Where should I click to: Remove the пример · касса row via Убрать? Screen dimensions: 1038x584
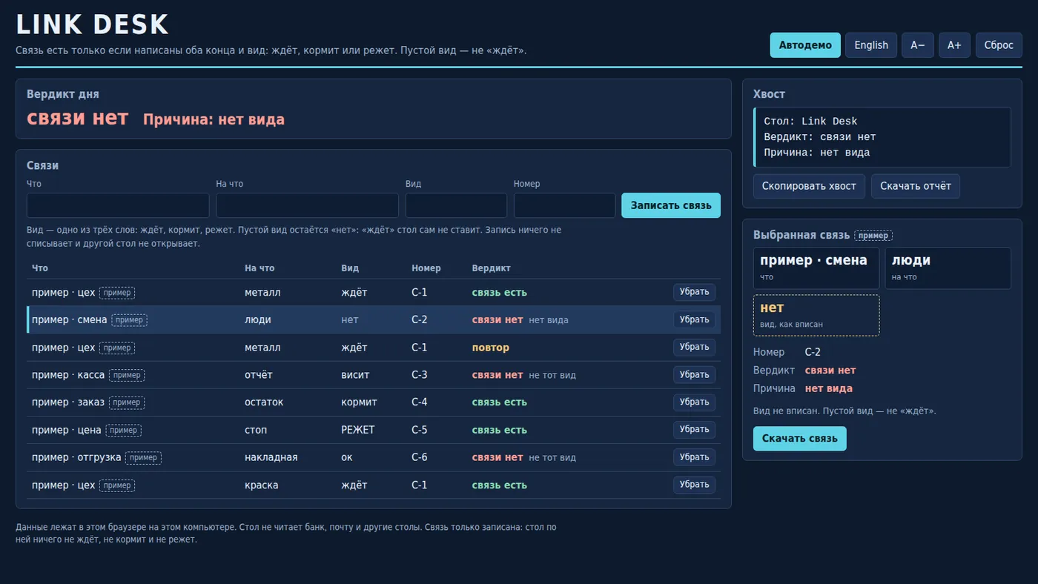(x=695, y=374)
